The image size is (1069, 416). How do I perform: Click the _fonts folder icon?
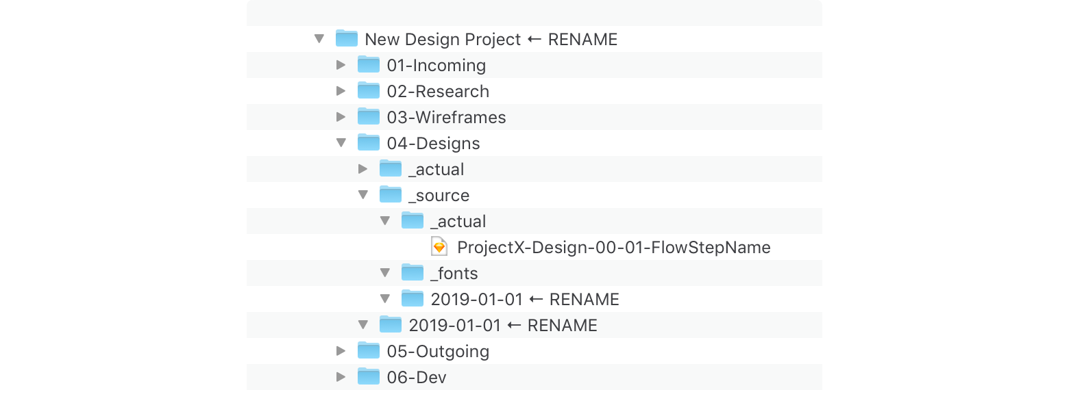coord(413,273)
